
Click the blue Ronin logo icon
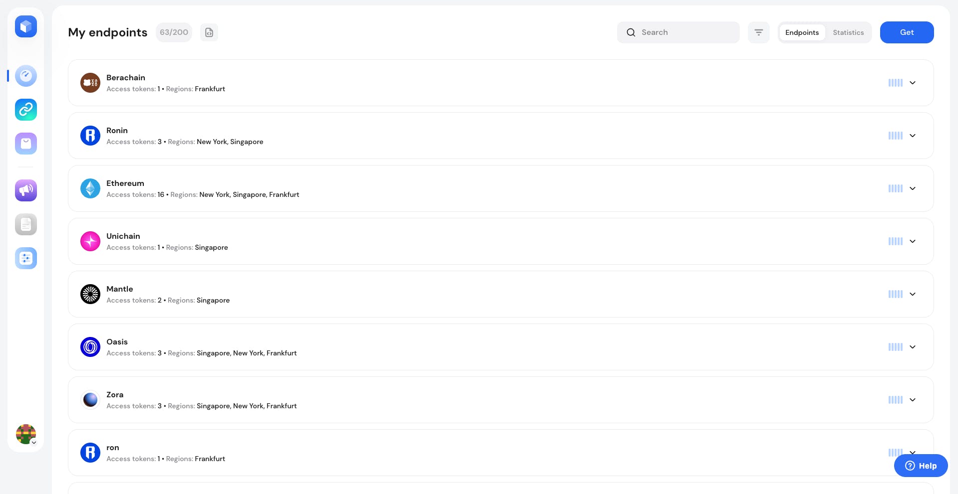90,136
